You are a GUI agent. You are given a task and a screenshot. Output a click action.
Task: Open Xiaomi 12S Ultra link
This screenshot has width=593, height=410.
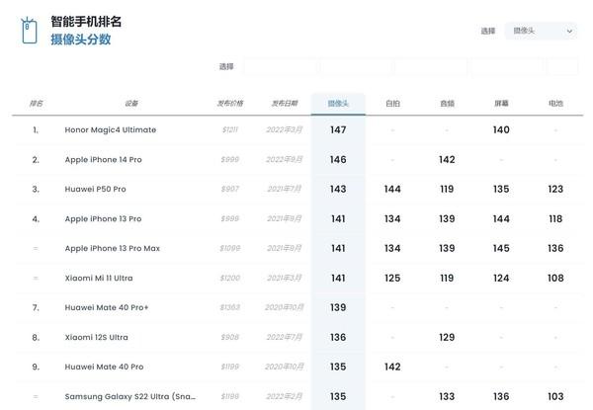pyautogui.click(x=97, y=337)
